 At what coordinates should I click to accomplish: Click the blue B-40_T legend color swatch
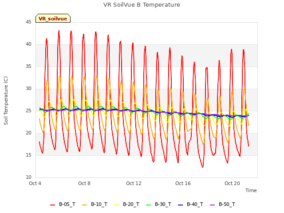tap(181, 205)
